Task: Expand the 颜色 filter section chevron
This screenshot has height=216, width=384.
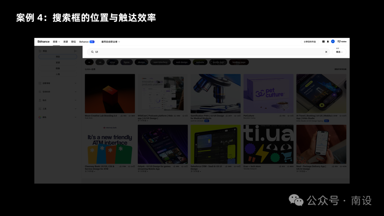Action: pyautogui.click(x=76, y=117)
